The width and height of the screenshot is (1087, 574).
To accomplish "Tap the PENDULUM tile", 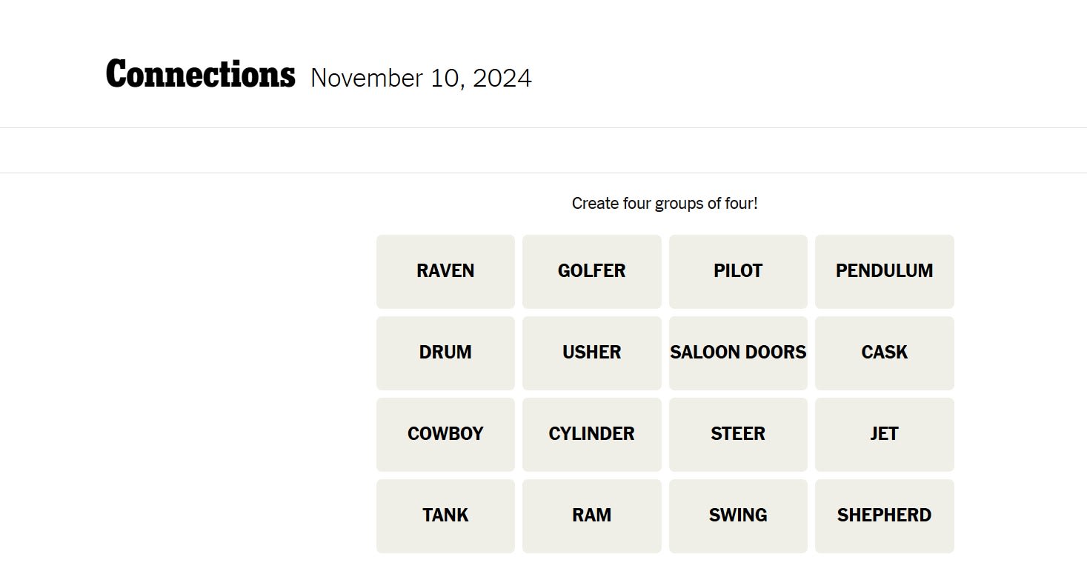I will click(x=884, y=271).
